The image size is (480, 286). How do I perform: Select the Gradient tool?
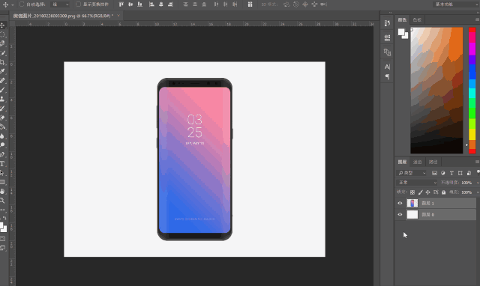pos(2,127)
